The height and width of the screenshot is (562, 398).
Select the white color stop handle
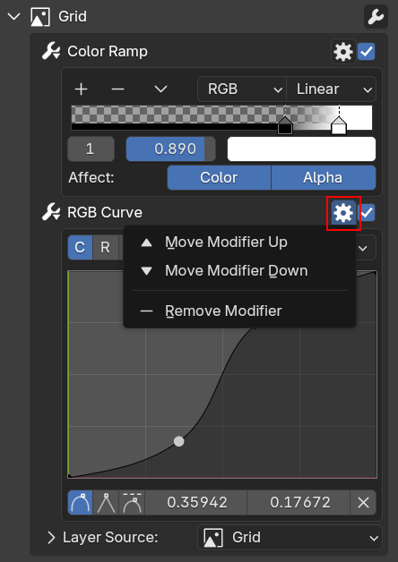(x=339, y=125)
